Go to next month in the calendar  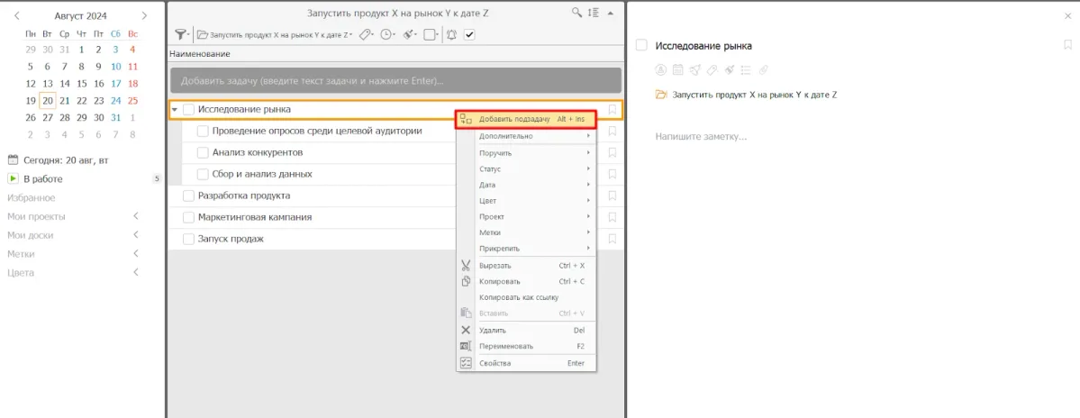145,15
